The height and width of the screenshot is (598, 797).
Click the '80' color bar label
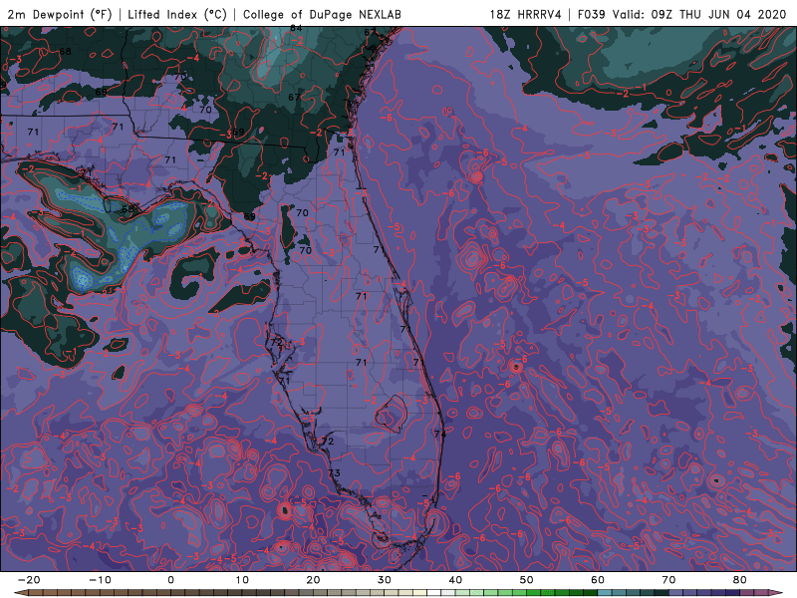coord(740,580)
